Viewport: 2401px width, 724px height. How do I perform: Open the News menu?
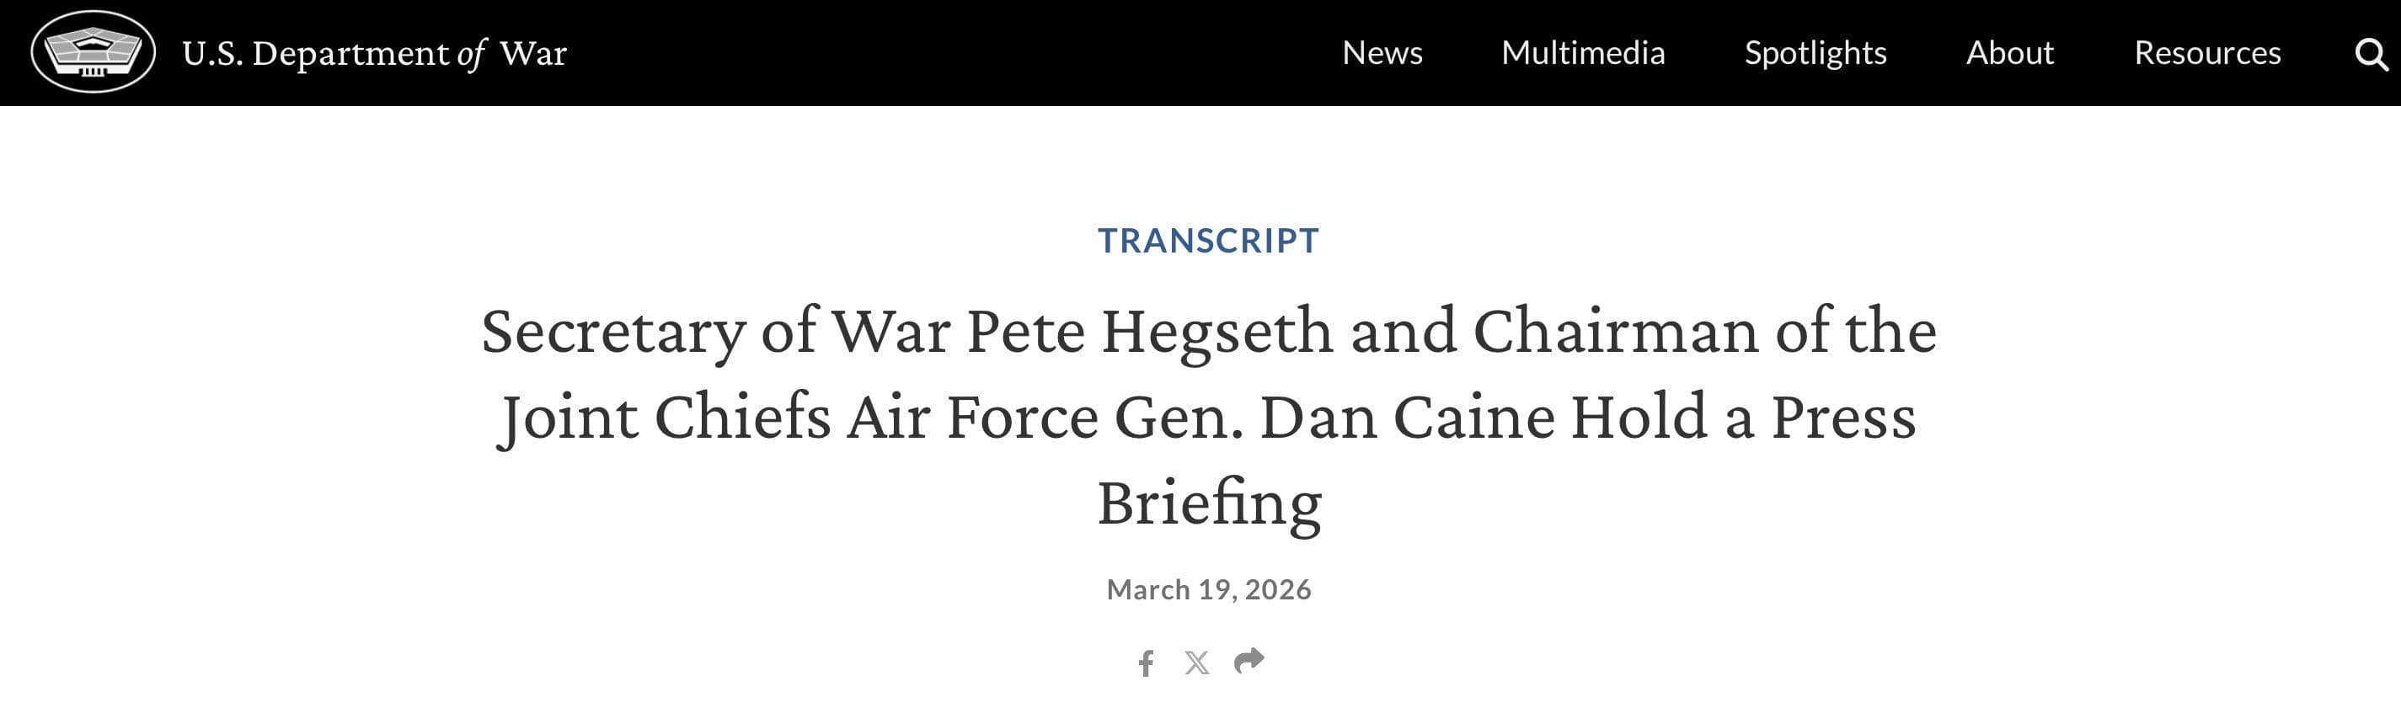coord(1382,53)
